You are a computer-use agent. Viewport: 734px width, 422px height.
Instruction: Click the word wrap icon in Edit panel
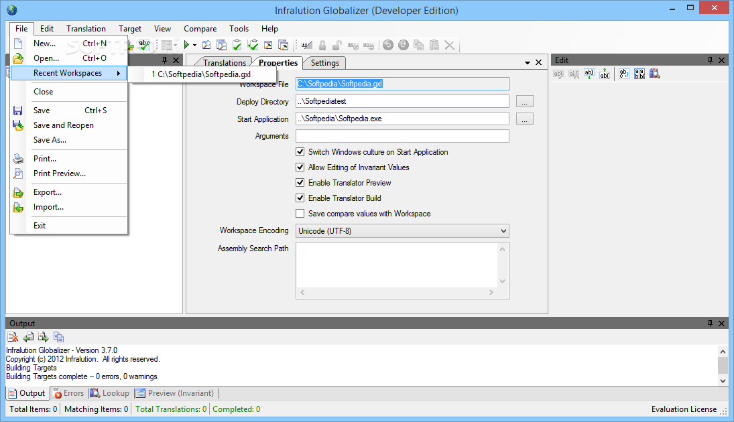point(623,74)
